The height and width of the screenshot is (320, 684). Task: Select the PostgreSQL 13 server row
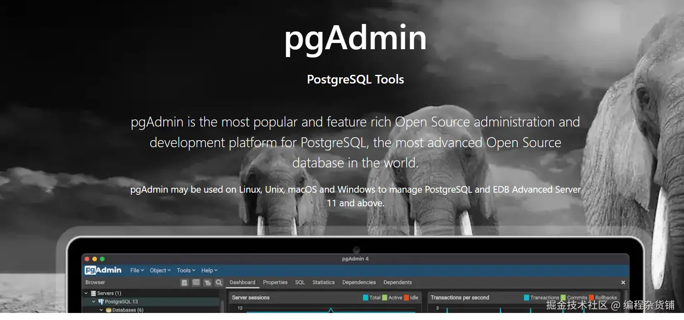[x=151, y=301]
